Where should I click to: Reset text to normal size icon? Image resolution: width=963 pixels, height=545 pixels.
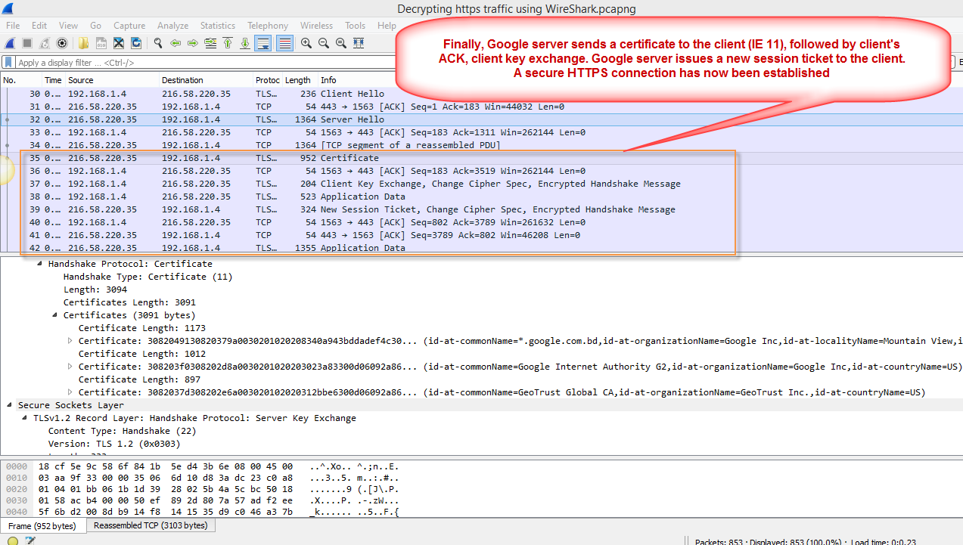341,43
